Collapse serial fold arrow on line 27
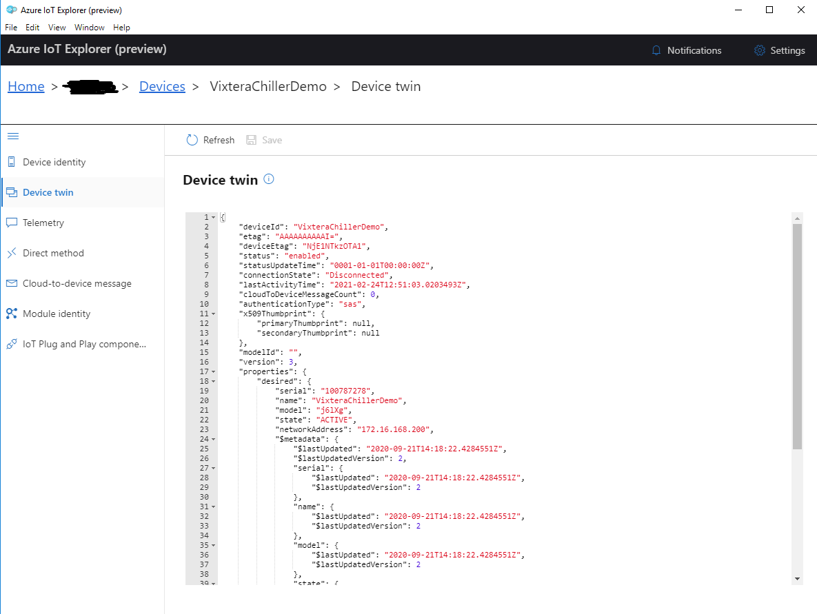 click(213, 468)
